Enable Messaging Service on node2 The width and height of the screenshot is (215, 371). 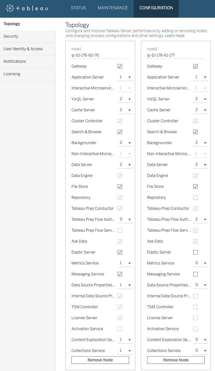coord(195,274)
